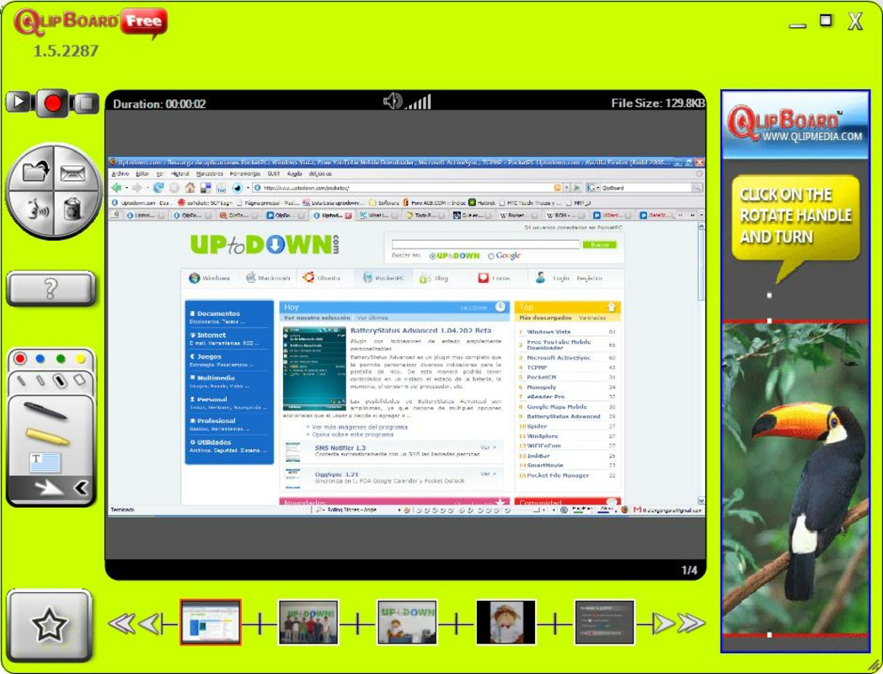
Task: Select the arrow pointer tool
Action: (48, 488)
